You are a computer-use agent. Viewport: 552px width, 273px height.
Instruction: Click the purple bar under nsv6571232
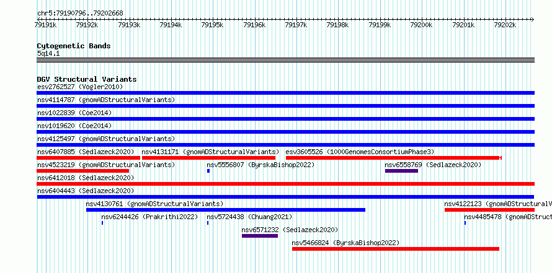click(260, 236)
